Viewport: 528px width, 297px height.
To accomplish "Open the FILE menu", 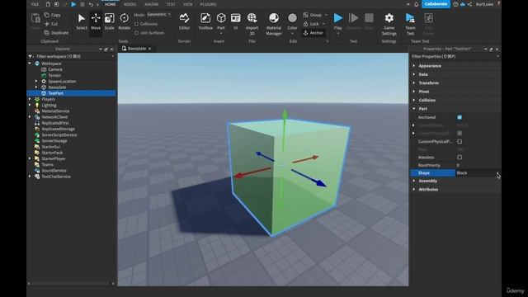I will click(35, 4).
